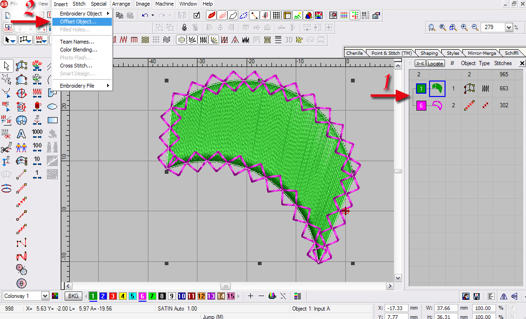Click the zoom out magnifier icon
The height and width of the screenshot is (319, 526).
click(x=475, y=28)
